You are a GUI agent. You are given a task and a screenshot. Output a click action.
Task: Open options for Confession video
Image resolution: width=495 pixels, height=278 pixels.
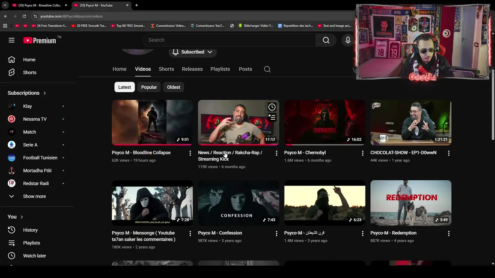[x=276, y=234]
